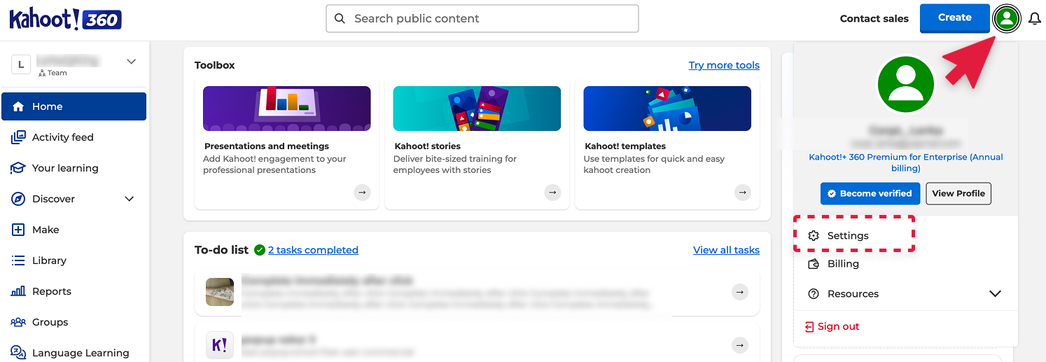Open the Activity feed sidebar icon

(x=18, y=137)
